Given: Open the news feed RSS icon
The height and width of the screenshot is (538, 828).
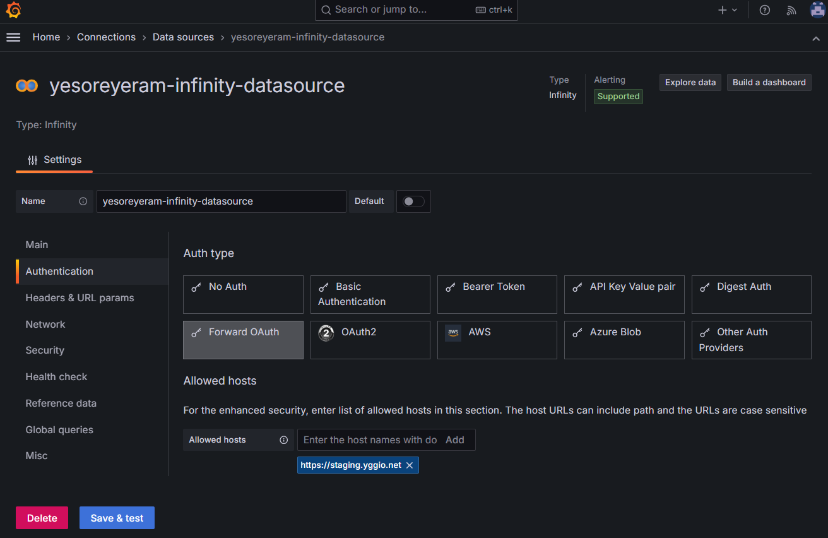Looking at the screenshot, I should pyautogui.click(x=791, y=10).
